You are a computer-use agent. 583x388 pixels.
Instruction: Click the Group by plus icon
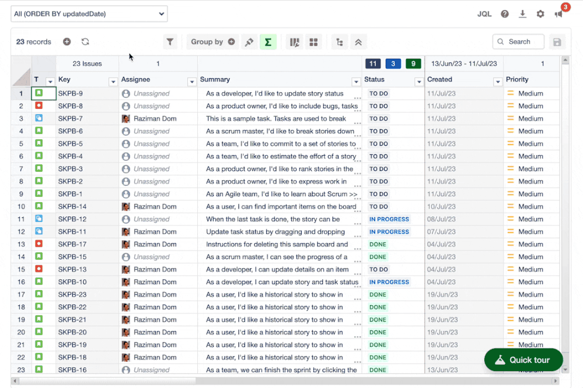point(231,41)
